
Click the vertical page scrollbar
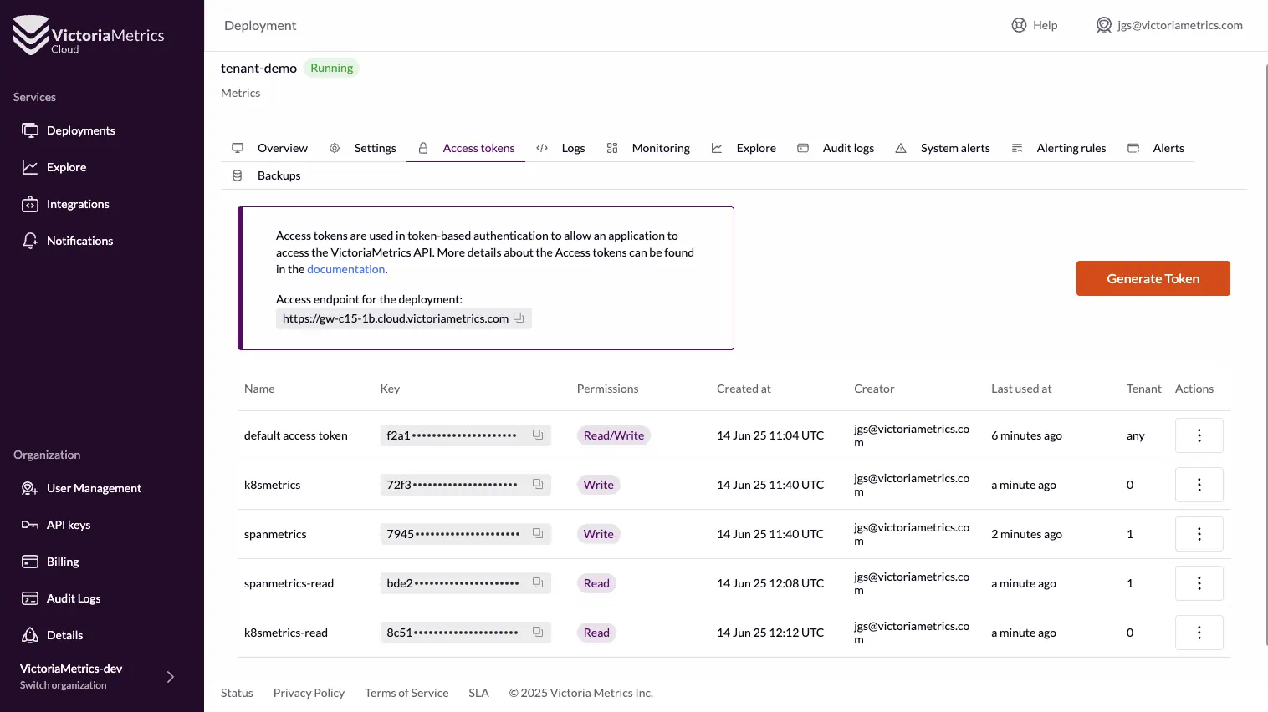[1265, 353]
